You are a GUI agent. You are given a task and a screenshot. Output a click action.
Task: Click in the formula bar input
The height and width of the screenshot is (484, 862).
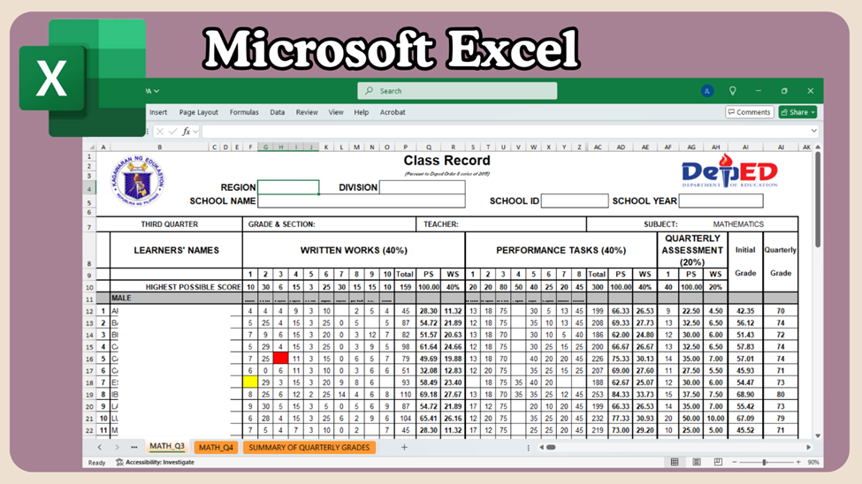[x=506, y=132]
